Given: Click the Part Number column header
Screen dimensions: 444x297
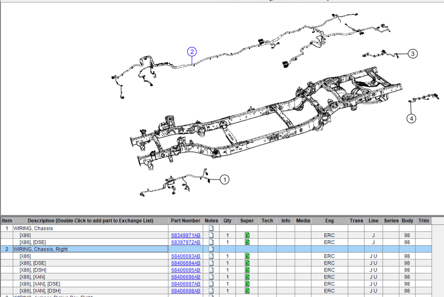Looking at the screenshot, I should coord(186,221).
